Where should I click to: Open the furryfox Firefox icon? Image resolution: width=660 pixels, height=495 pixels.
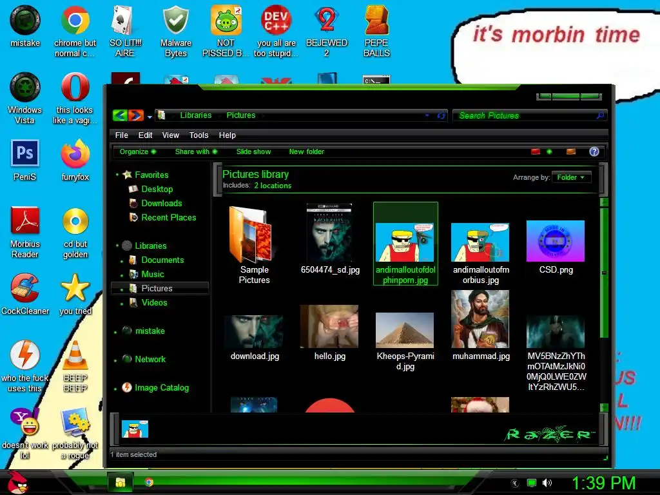[x=75, y=160]
